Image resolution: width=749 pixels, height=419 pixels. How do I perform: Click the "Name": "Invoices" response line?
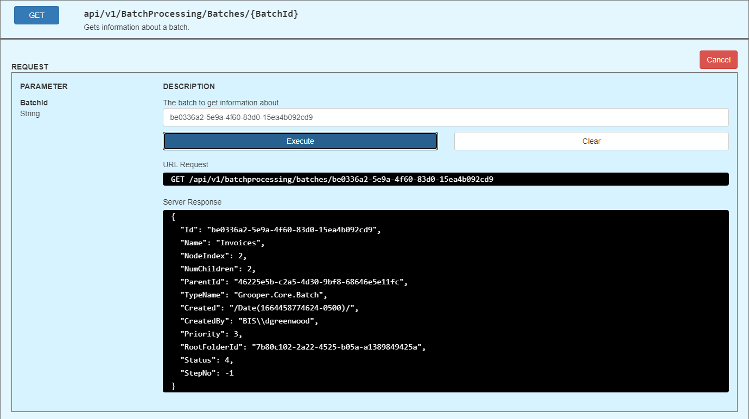click(x=223, y=243)
